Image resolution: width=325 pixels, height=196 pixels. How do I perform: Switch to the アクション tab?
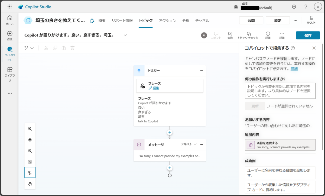click(167, 21)
